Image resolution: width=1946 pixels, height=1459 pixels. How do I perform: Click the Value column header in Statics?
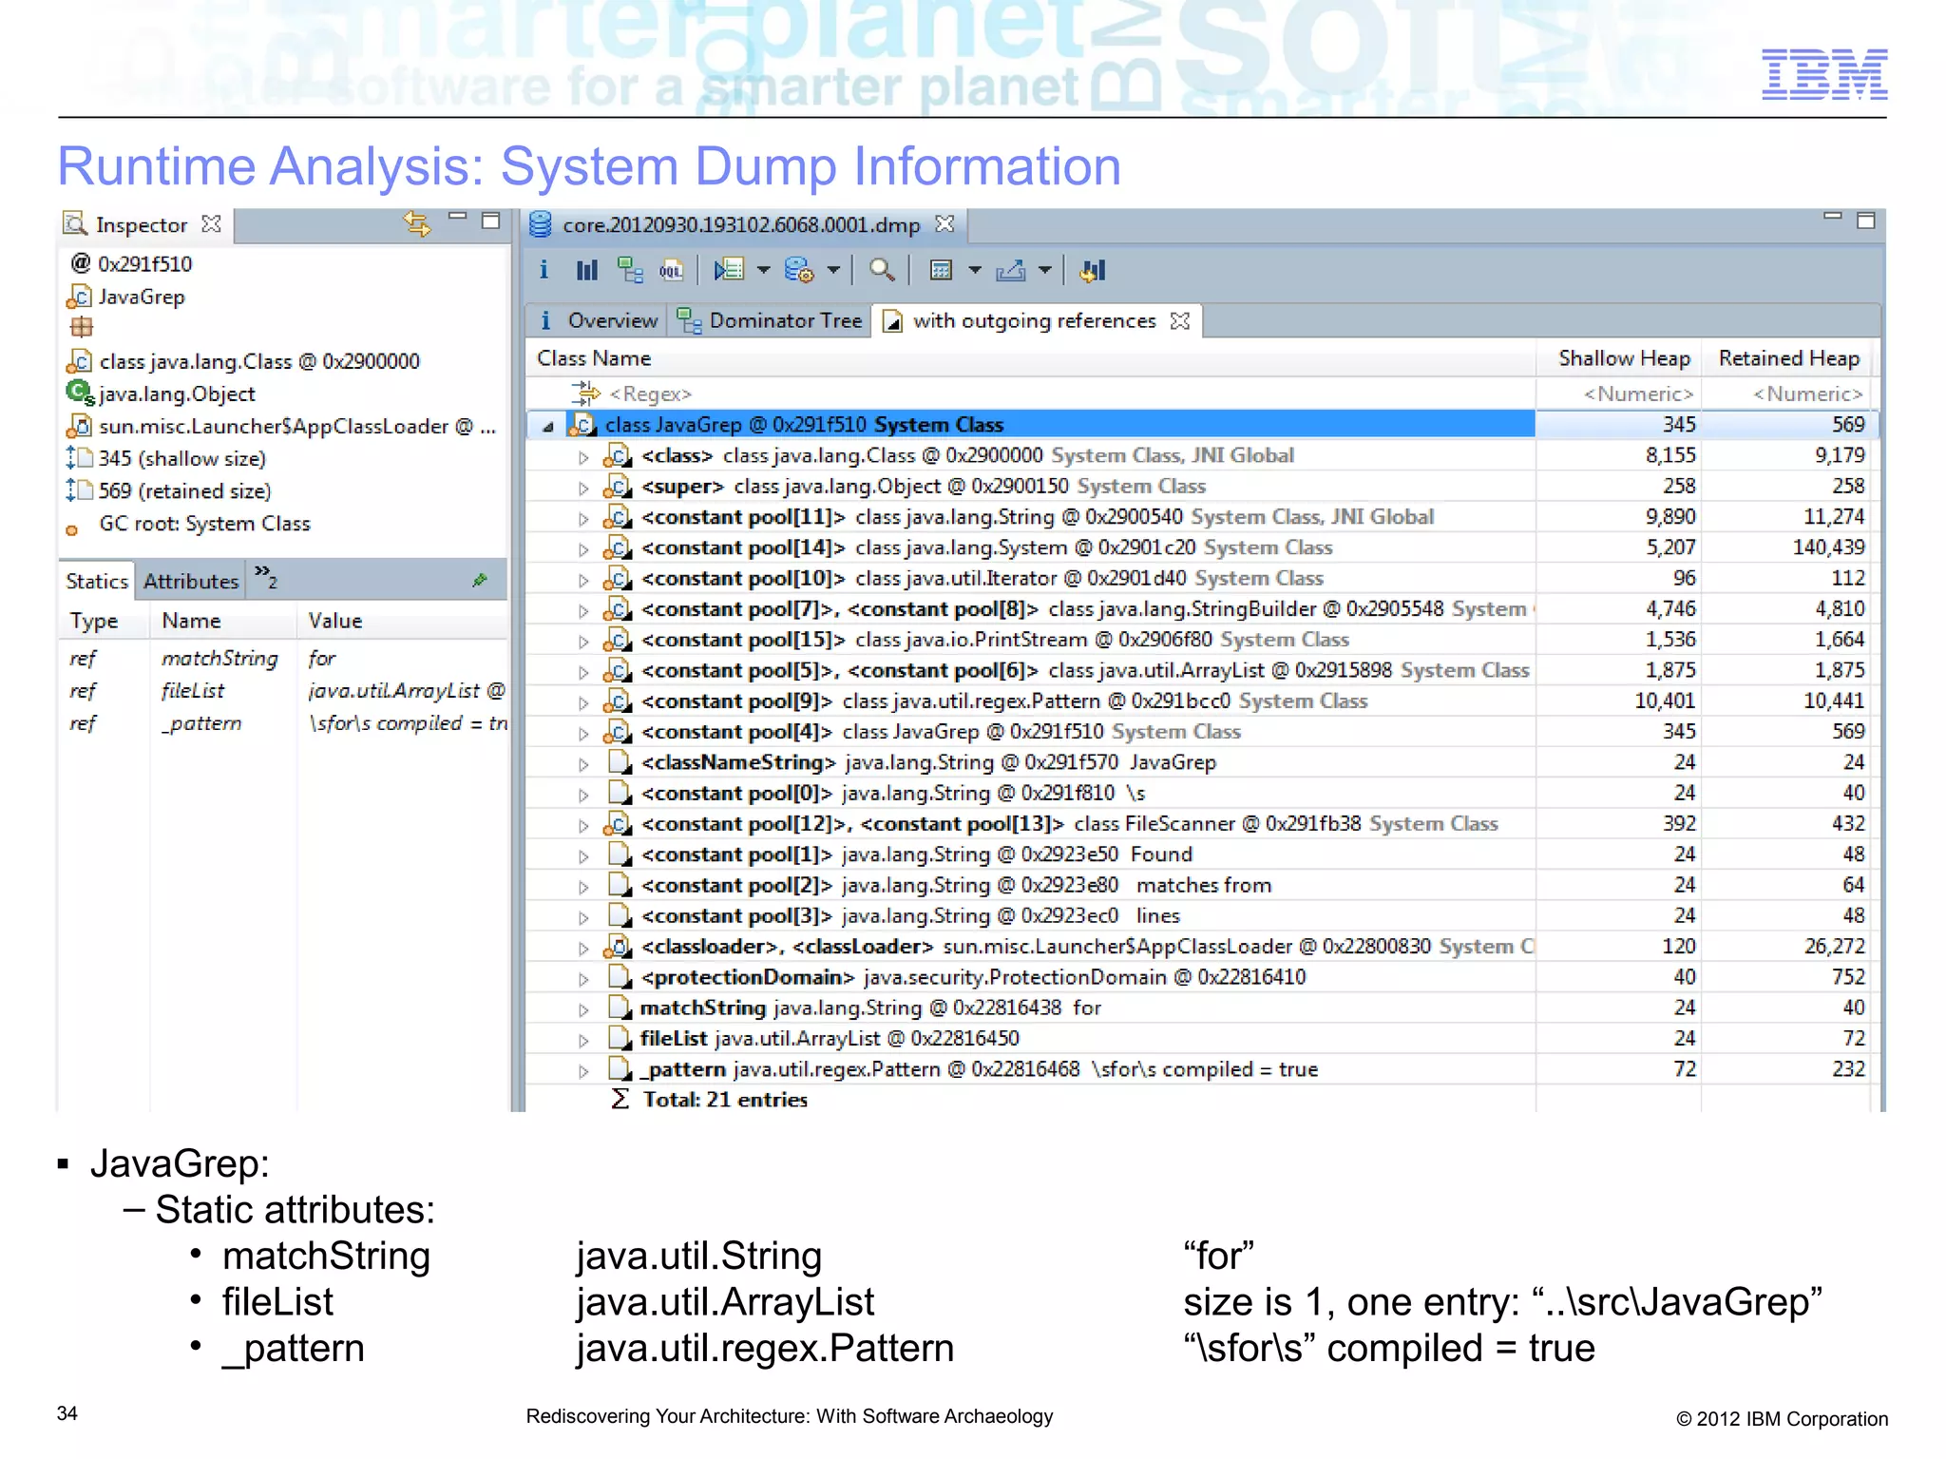(402, 621)
